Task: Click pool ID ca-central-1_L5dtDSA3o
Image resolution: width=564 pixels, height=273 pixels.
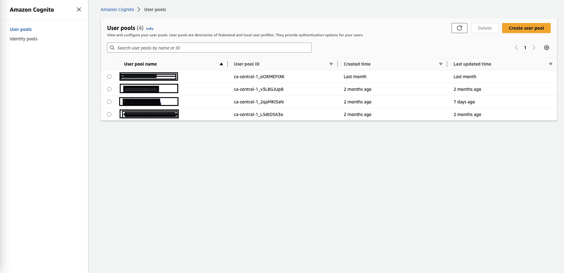Action: [x=258, y=114]
